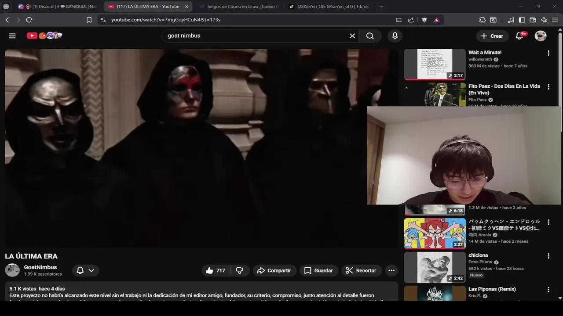This screenshot has width=563, height=316.
Task: Open the account avatar menu
Action: pyautogui.click(x=541, y=36)
